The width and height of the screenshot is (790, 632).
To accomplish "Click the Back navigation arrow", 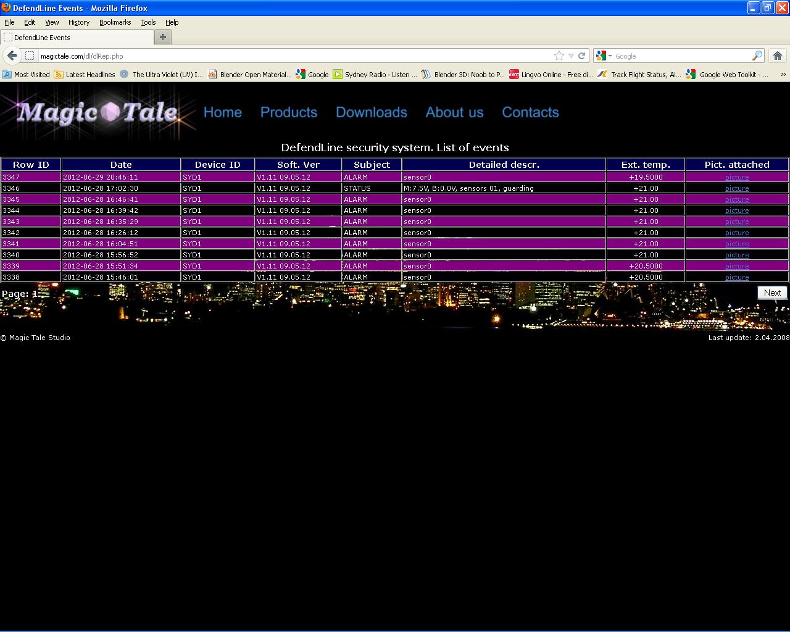I will click(11, 56).
